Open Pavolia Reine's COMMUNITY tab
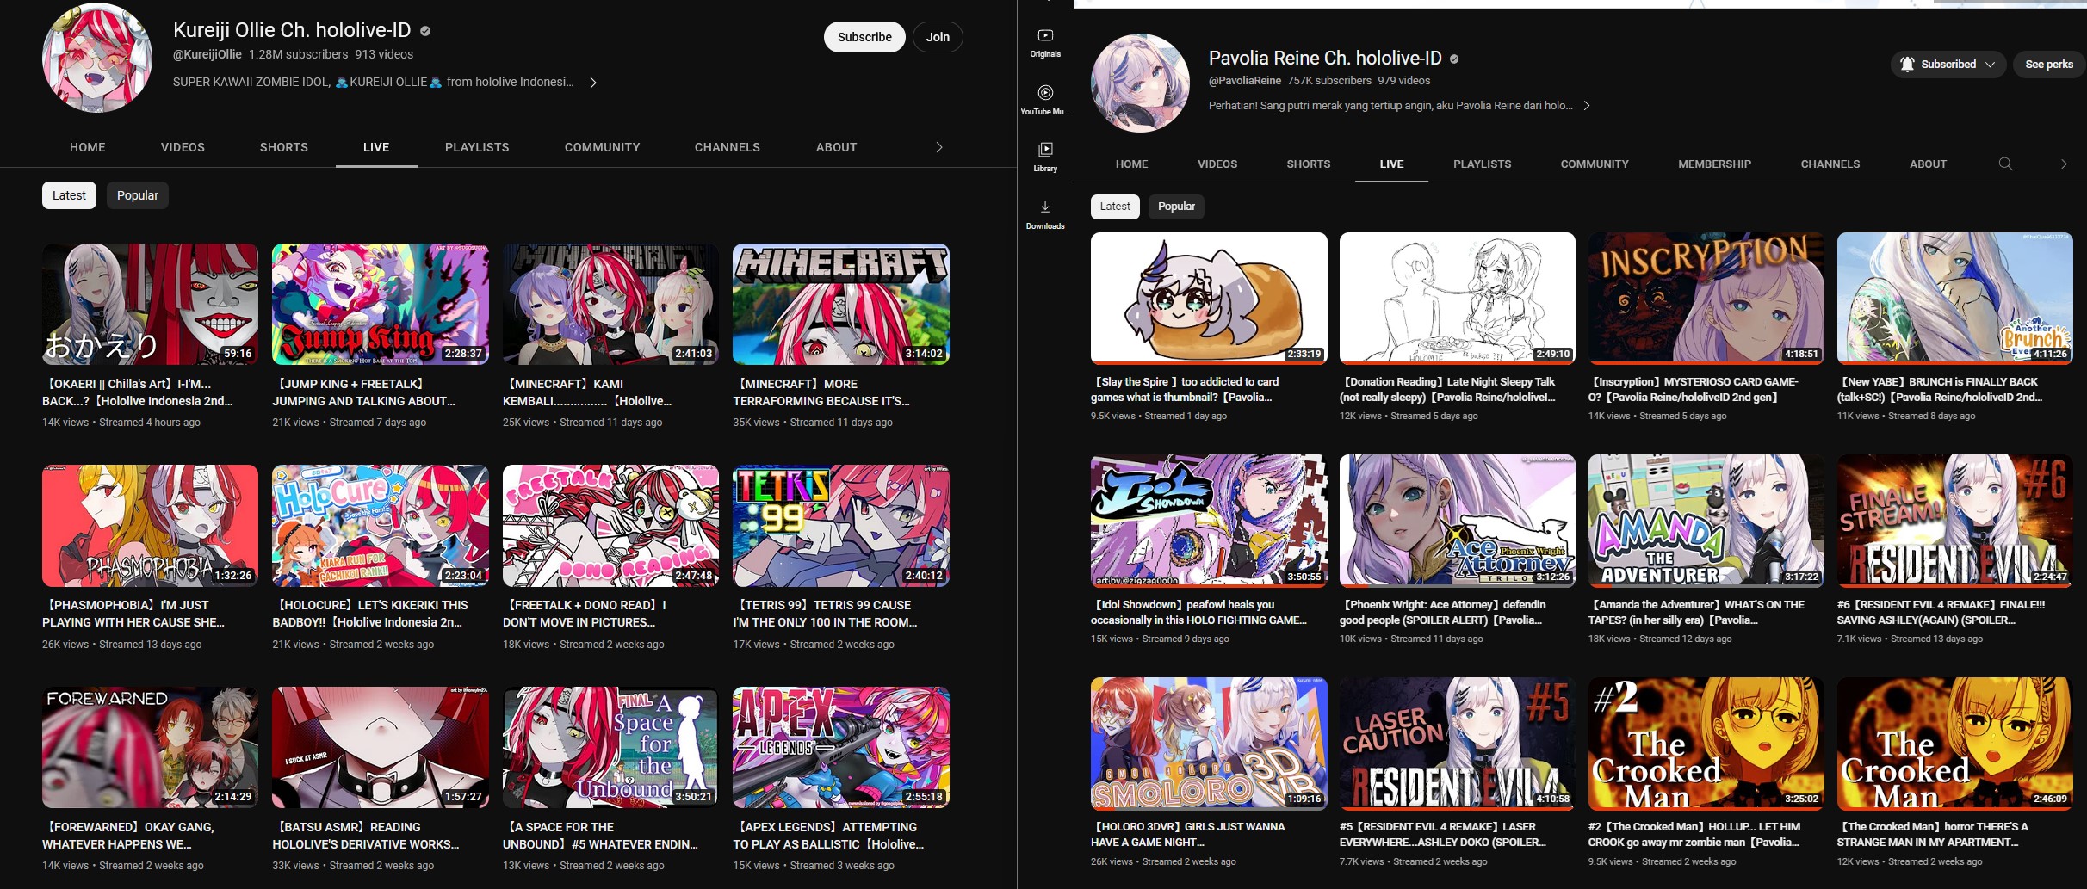 [1595, 164]
